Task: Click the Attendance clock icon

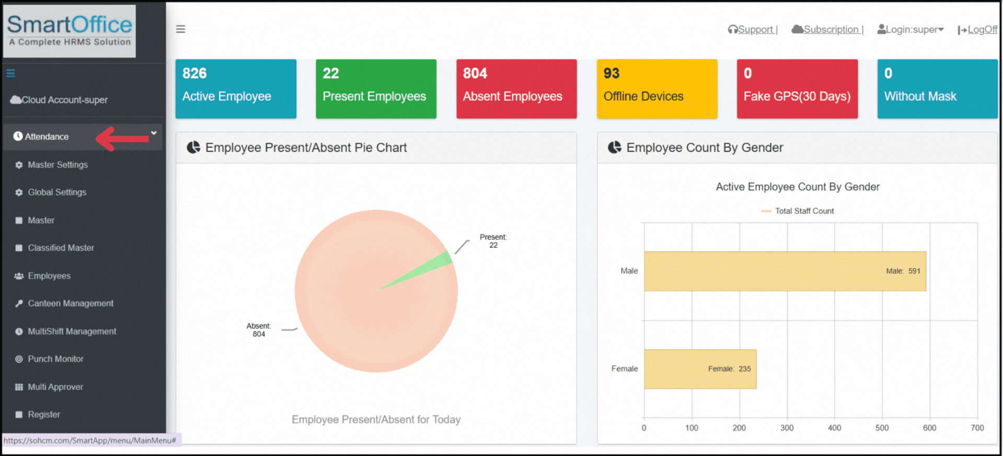Action: (x=18, y=136)
